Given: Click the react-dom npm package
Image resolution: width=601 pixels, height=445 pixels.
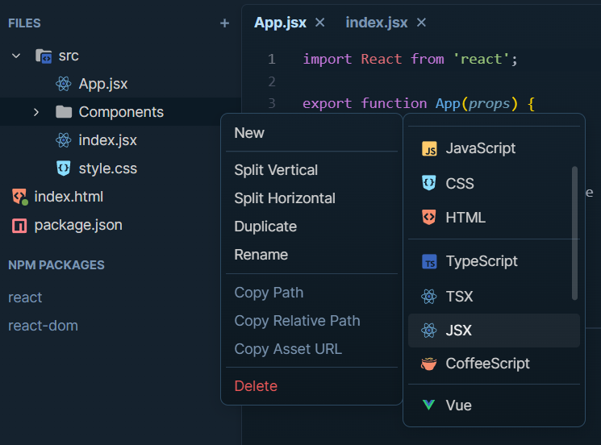Looking at the screenshot, I should 43,326.
